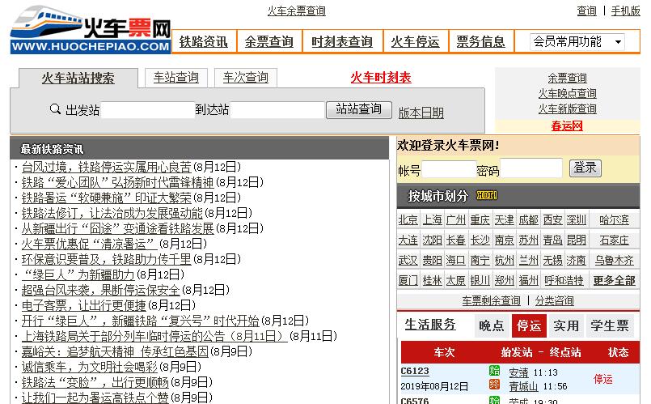Open train number C6123 link
The image size is (651, 404).
click(415, 372)
